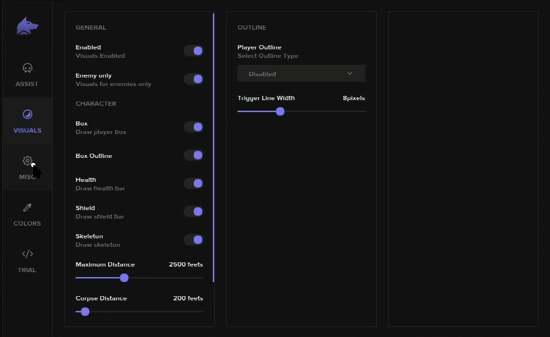
Task: Open the Colors eyedropper icon section
Action: pyautogui.click(x=28, y=207)
